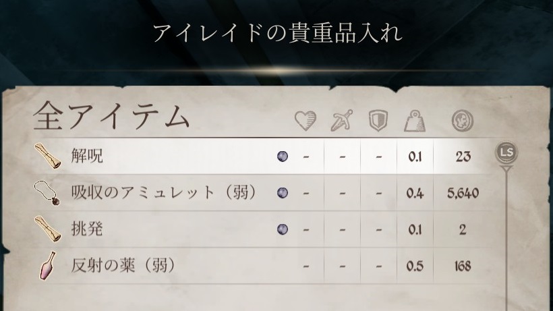Click the magic orb marker on 挑発 row
Screen dimensions: 553x311
point(283,229)
